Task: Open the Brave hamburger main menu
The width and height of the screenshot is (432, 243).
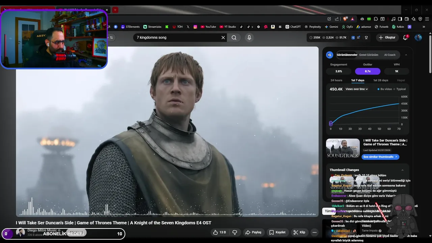Action: coord(427,19)
